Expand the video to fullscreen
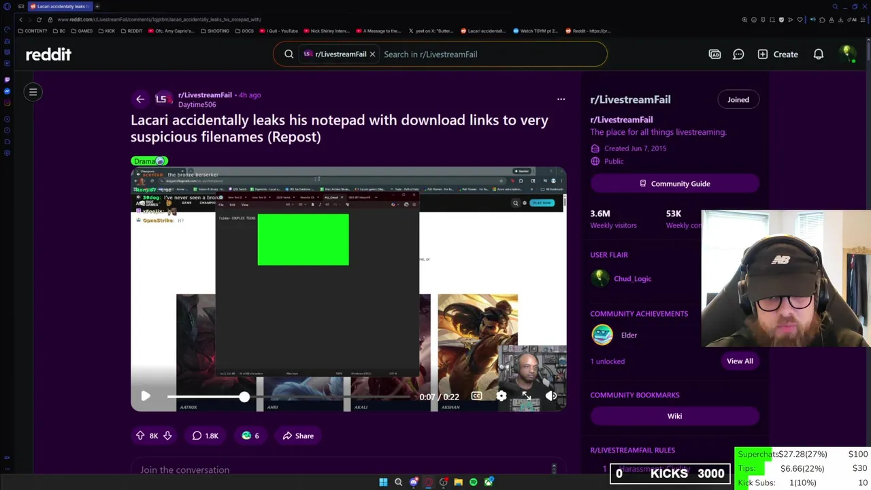Screen dimensions: 871x490 (x=527, y=396)
